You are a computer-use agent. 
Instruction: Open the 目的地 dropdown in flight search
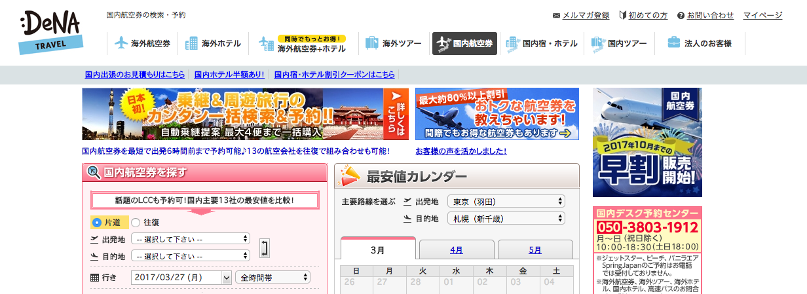[191, 255]
